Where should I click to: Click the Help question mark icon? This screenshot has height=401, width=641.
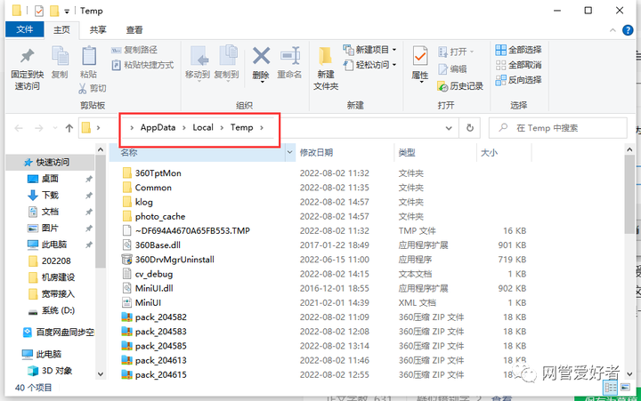(628, 30)
